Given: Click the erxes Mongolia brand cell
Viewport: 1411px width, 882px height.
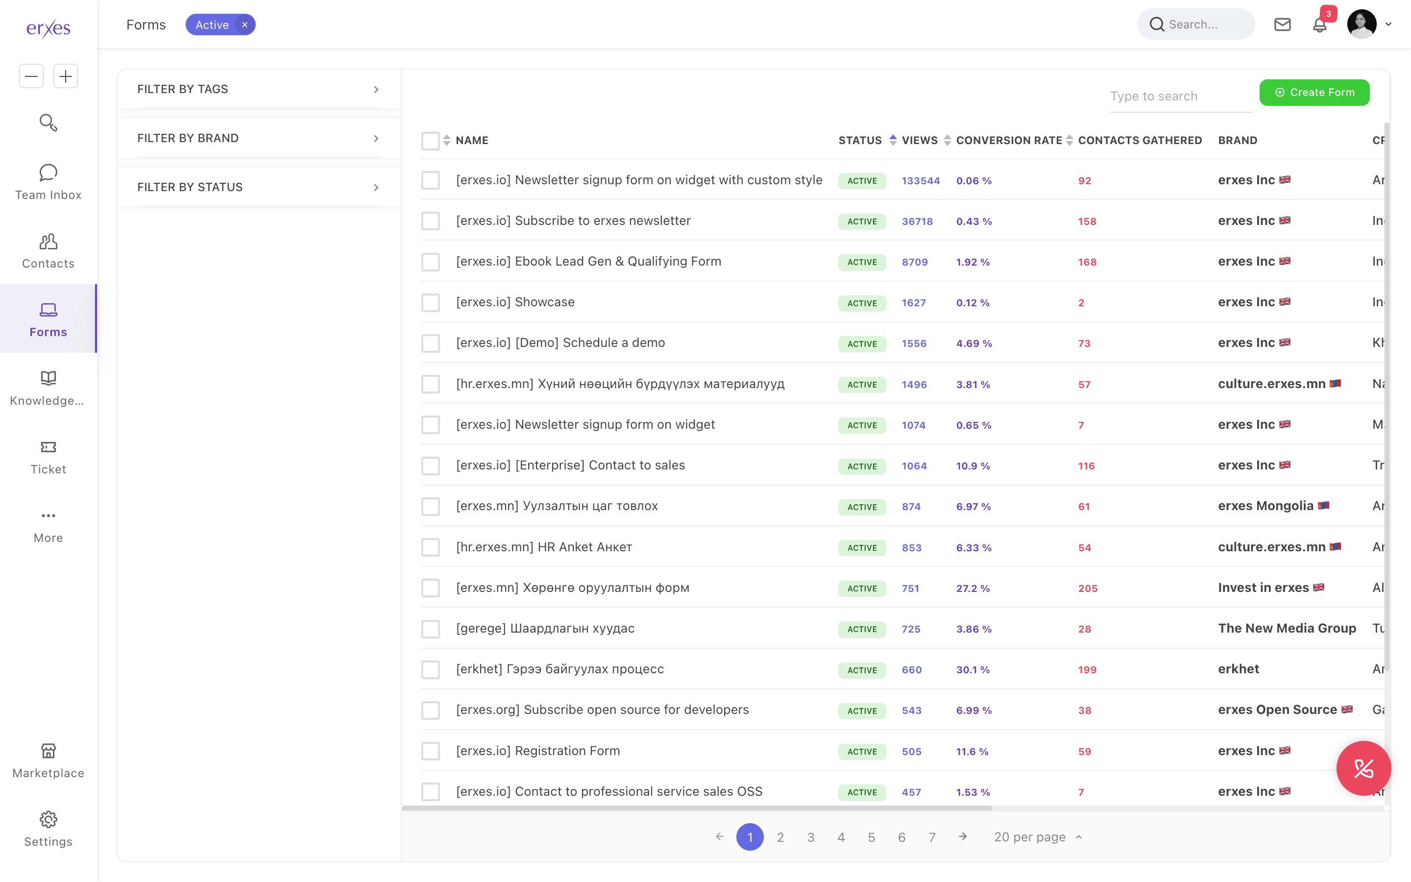Looking at the screenshot, I should [x=1273, y=506].
